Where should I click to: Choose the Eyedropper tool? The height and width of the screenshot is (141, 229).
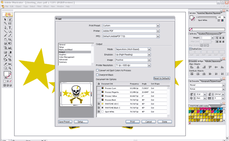point(5,56)
